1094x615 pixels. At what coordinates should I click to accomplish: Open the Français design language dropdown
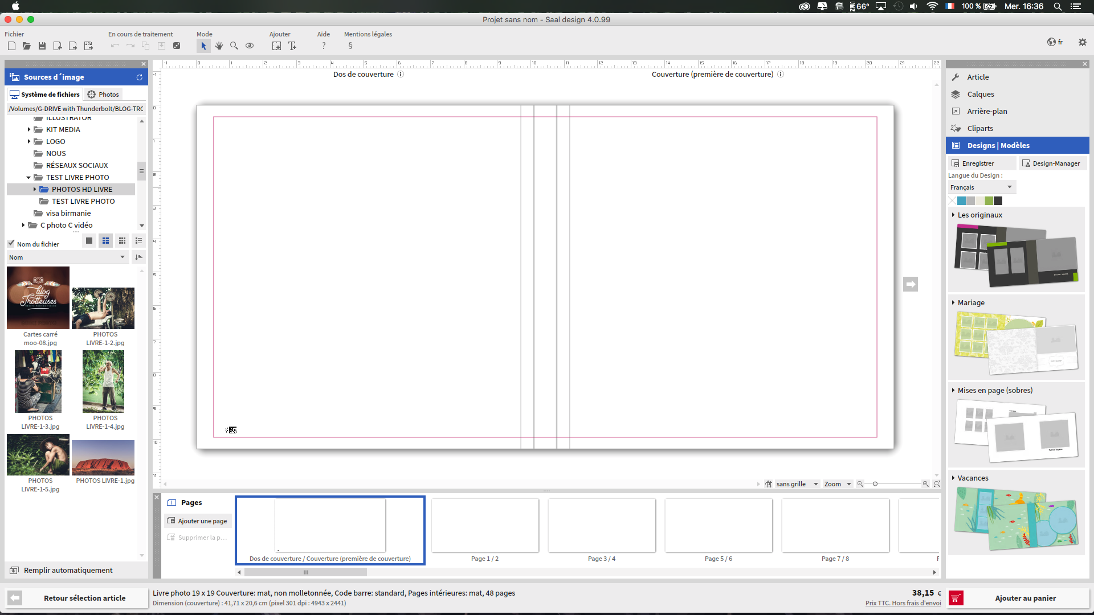tap(981, 187)
